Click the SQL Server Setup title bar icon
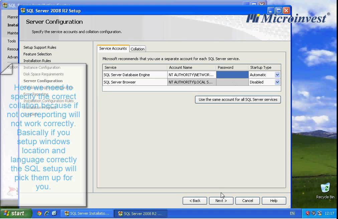Screen dimensions: 338x219 point(23,11)
